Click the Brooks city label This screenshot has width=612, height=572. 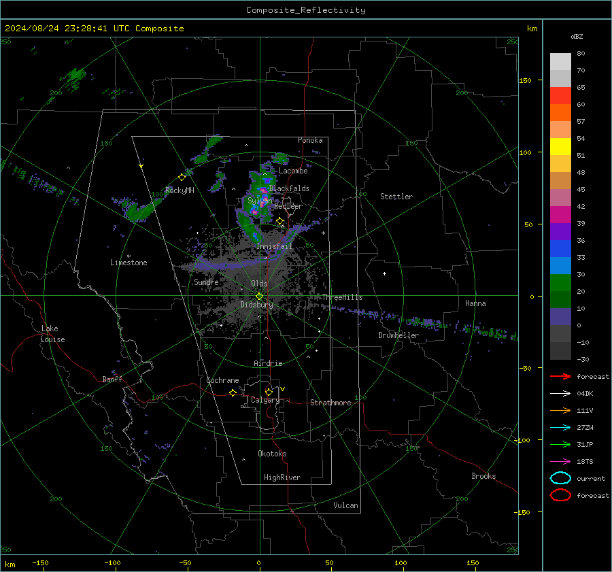coord(483,476)
